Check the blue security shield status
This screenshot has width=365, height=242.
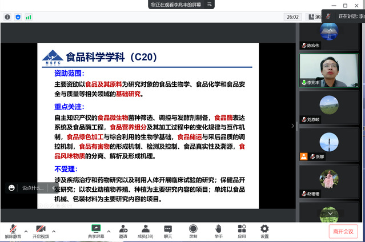(18, 17)
